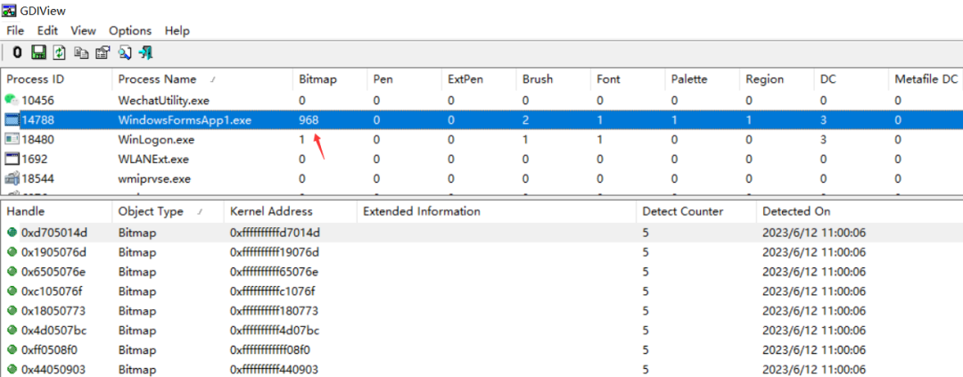This screenshot has height=377, width=963.
Task: Sort by Metafile DC column header
Action: (x=926, y=79)
